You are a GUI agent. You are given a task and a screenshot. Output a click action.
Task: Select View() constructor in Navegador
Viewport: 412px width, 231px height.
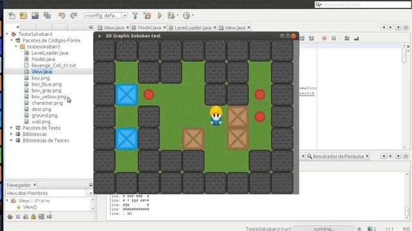click(x=30, y=207)
